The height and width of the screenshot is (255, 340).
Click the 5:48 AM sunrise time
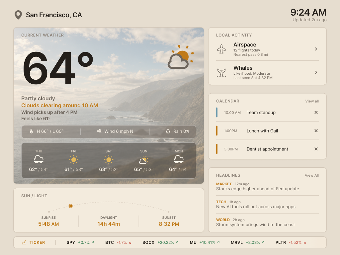point(48,224)
